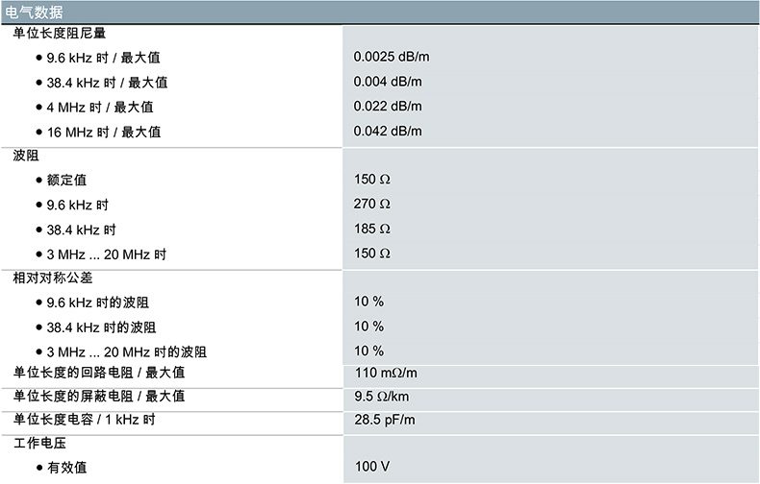760x484 pixels.
Task: Select the 波阻 group heading
Action: [x=26, y=156]
